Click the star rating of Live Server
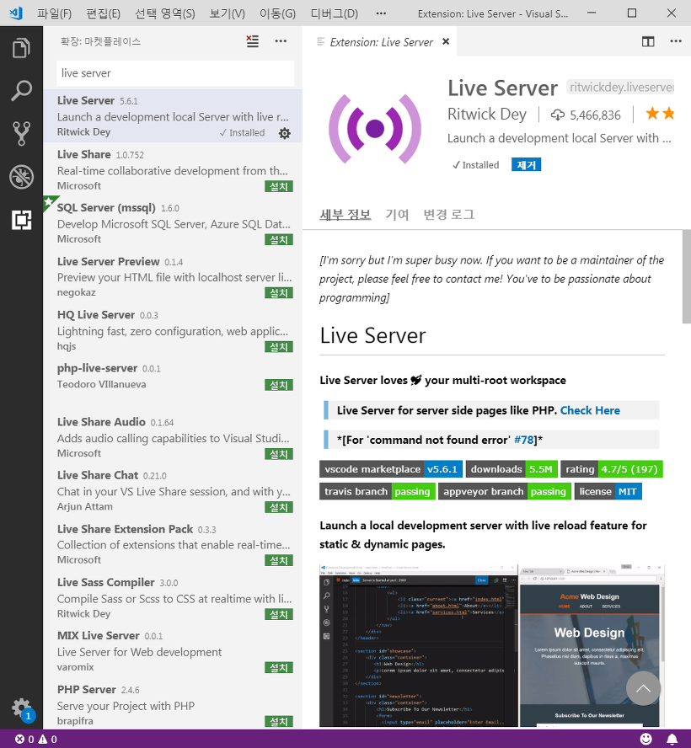This screenshot has height=748, width=691. [x=660, y=114]
